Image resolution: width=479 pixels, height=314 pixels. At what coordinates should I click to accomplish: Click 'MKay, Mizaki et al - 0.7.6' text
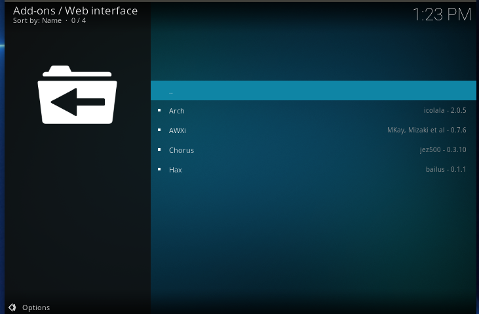[x=427, y=130]
